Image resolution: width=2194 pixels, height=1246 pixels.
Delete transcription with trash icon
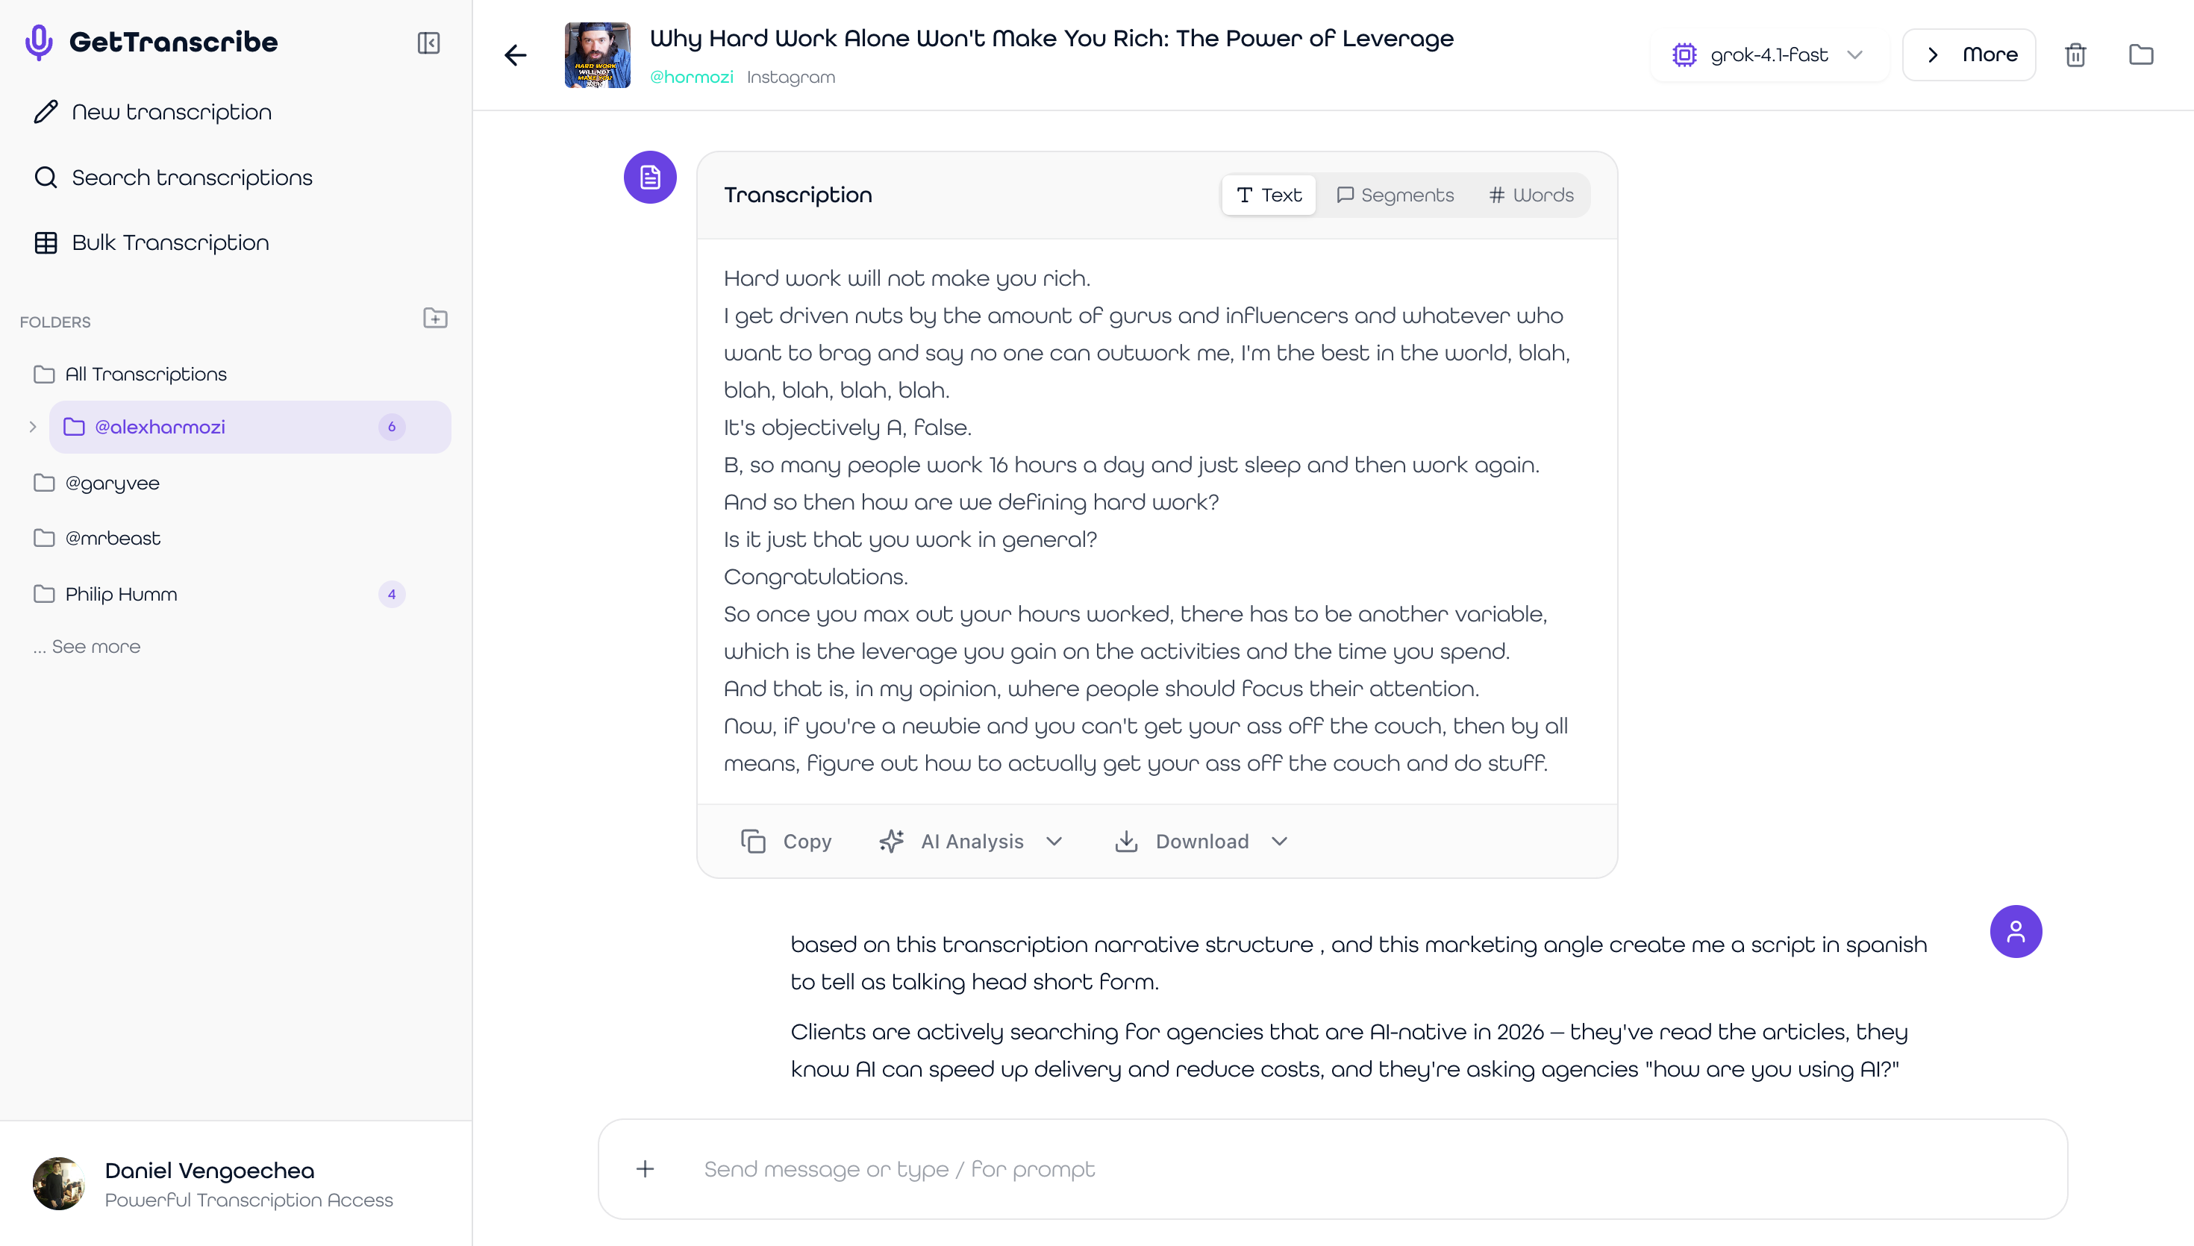tap(2075, 54)
